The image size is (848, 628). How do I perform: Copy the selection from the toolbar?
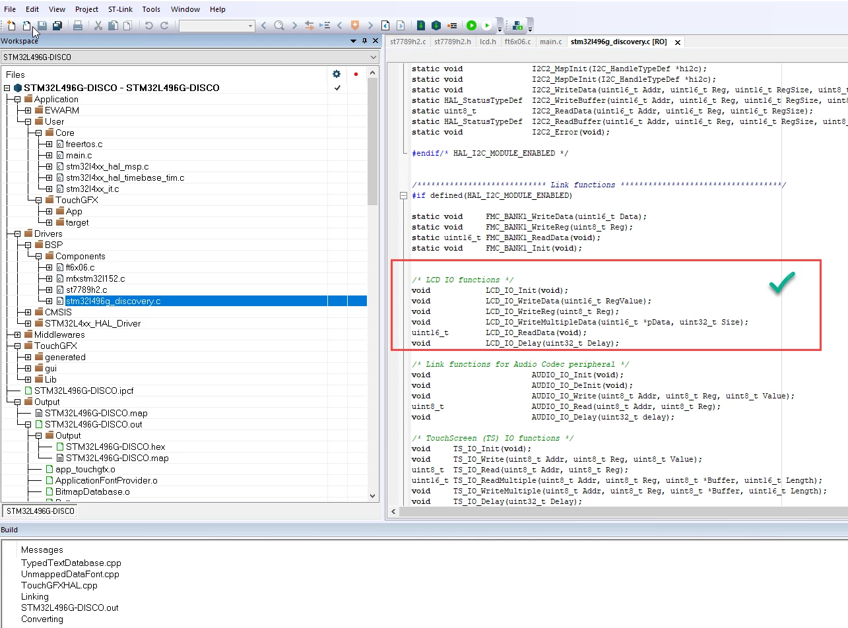coord(113,26)
